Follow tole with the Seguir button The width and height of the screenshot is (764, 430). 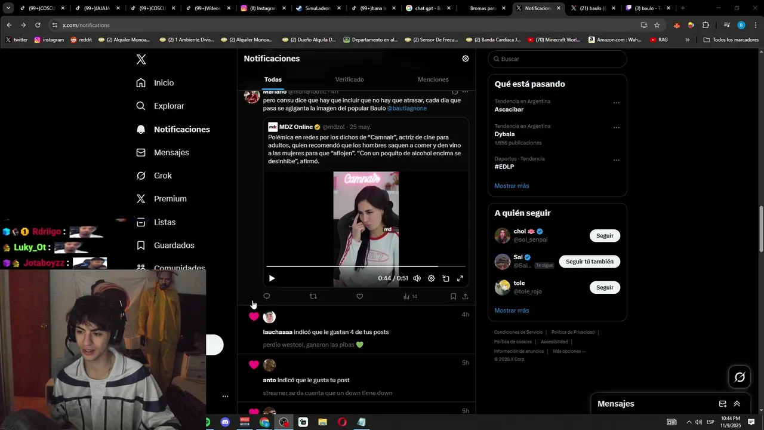[x=605, y=287]
